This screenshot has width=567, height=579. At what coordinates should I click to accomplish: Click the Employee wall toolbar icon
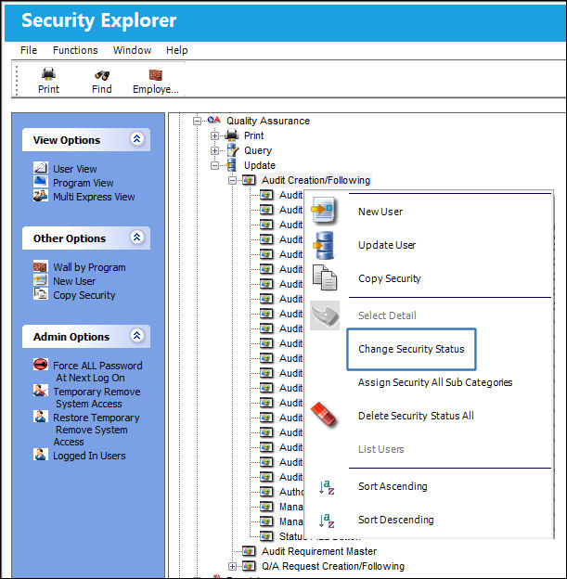[155, 74]
